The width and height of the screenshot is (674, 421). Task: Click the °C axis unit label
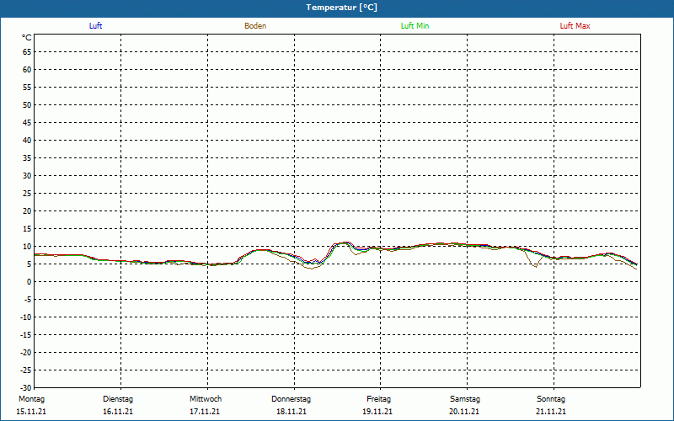(27, 38)
